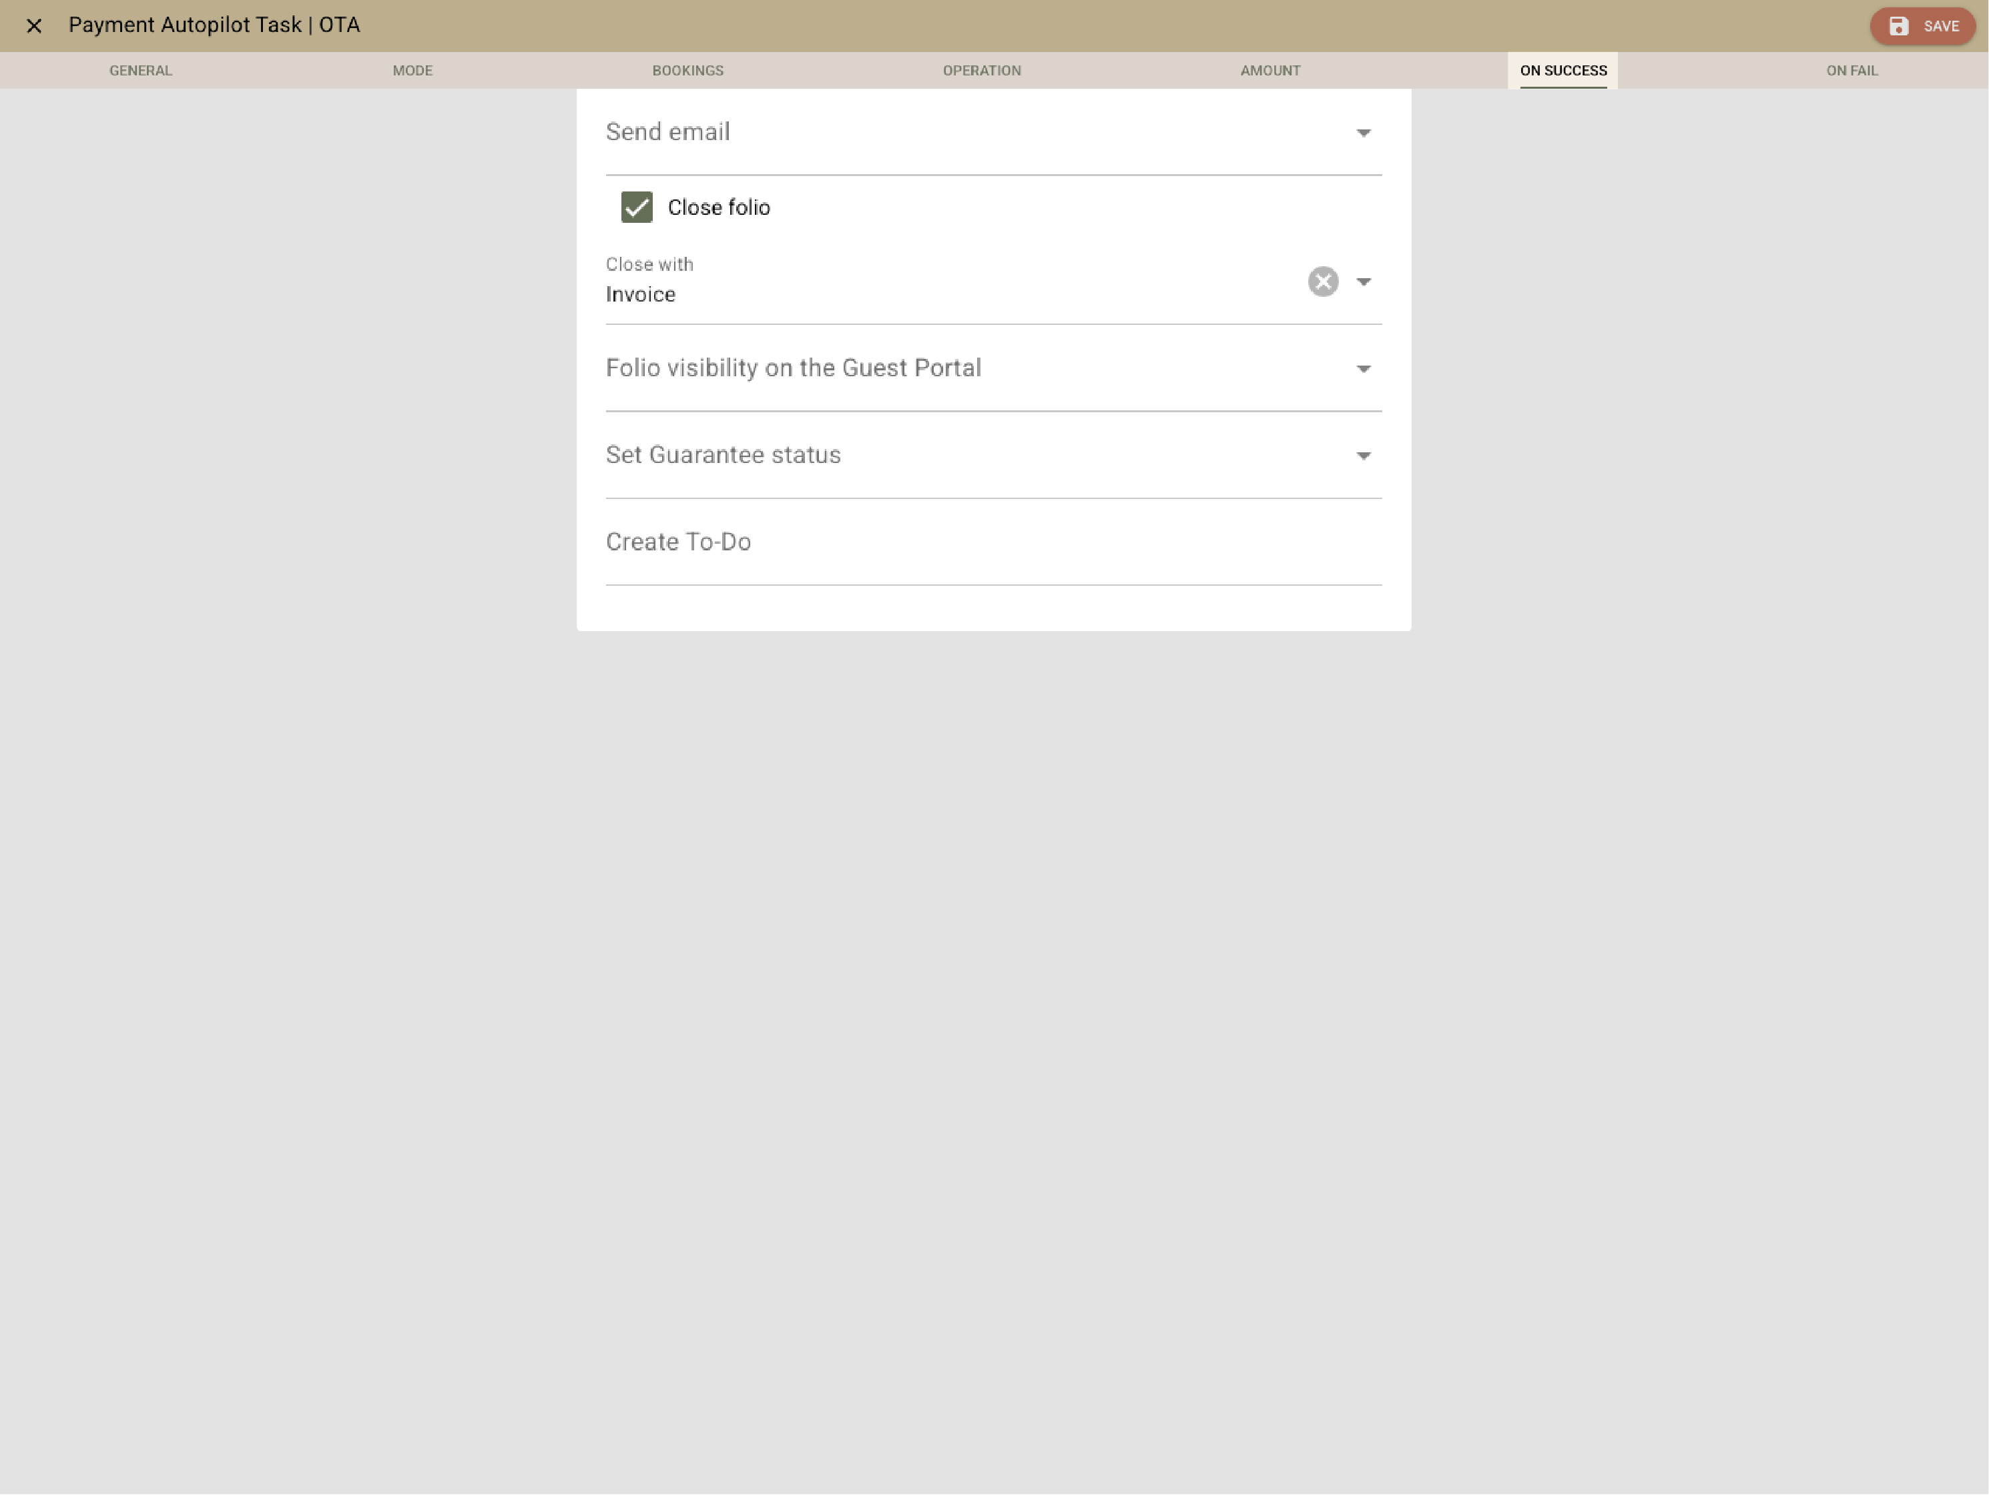Viewport: 1989px width, 1495px height.
Task: Switch to the GENERAL tab
Action: 140,70
